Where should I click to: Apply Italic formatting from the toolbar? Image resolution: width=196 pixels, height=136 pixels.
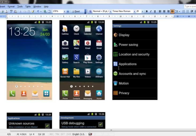point(151,12)
